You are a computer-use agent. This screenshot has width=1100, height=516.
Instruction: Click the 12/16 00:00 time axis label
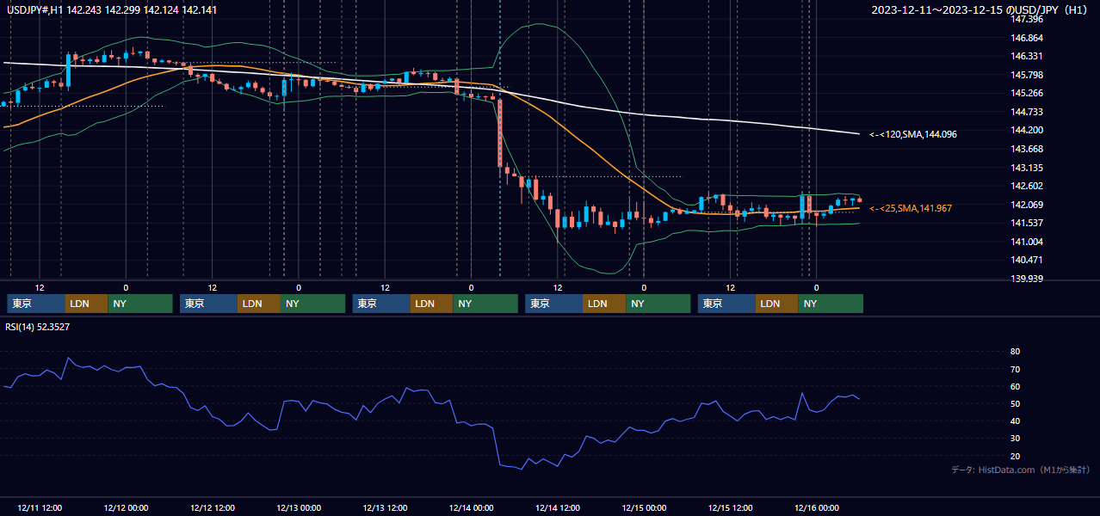tap(817, 507)
